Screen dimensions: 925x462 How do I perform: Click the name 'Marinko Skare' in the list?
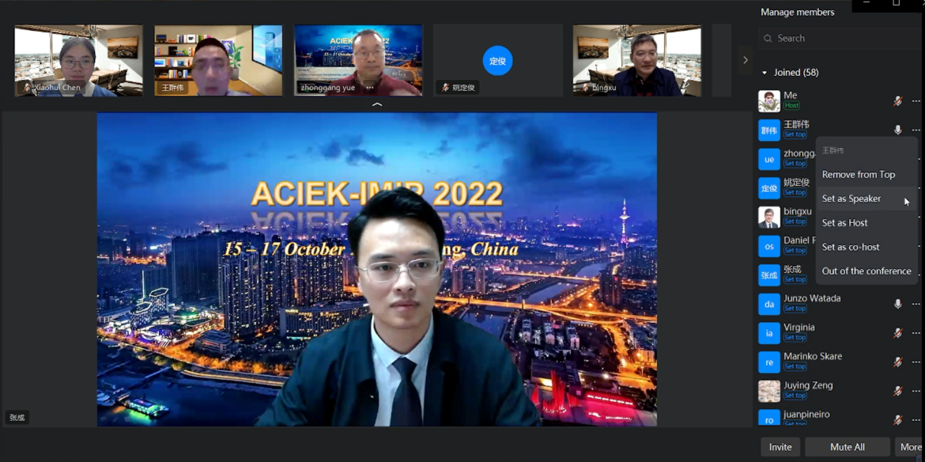[x=813, y=356]
